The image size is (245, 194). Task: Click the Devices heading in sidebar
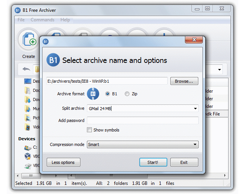click(27, 139)
